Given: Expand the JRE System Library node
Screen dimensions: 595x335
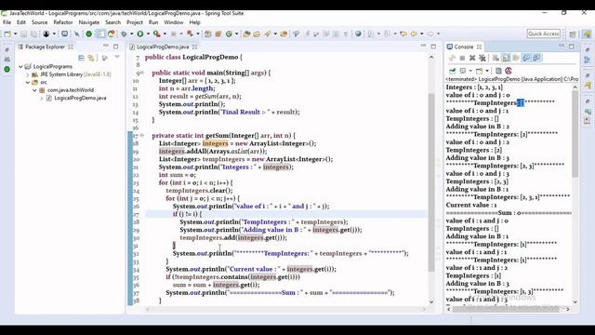Looking at the screenshot, I should pos(27,74).
